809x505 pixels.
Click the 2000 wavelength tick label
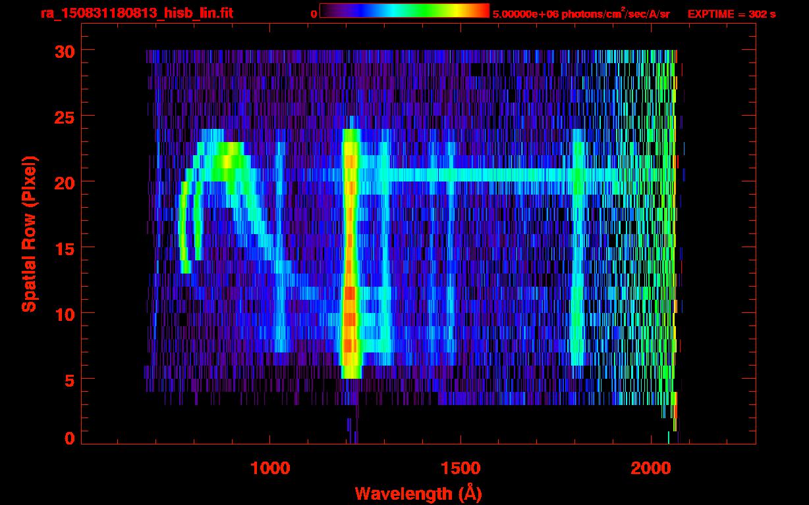pyautogui.click(x=650, y=468)
